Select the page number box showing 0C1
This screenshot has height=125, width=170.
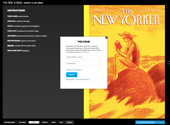point(34,122)
